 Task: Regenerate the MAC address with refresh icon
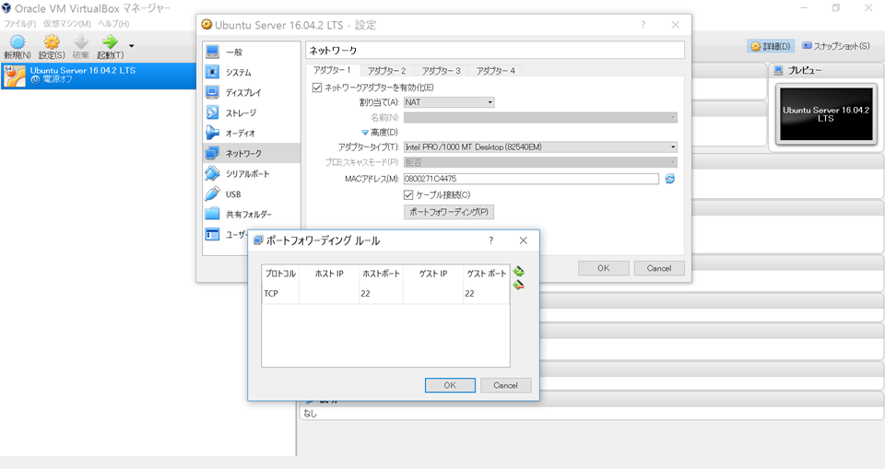[670, 179]
